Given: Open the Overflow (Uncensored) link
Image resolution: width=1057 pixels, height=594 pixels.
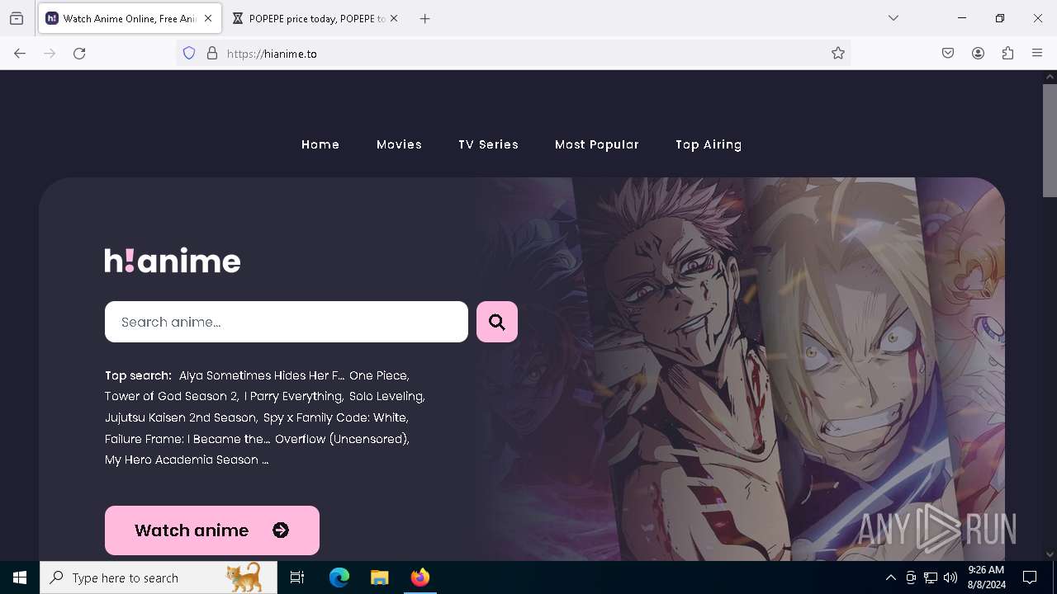Looking at the screenshot, I should point(342,439).
